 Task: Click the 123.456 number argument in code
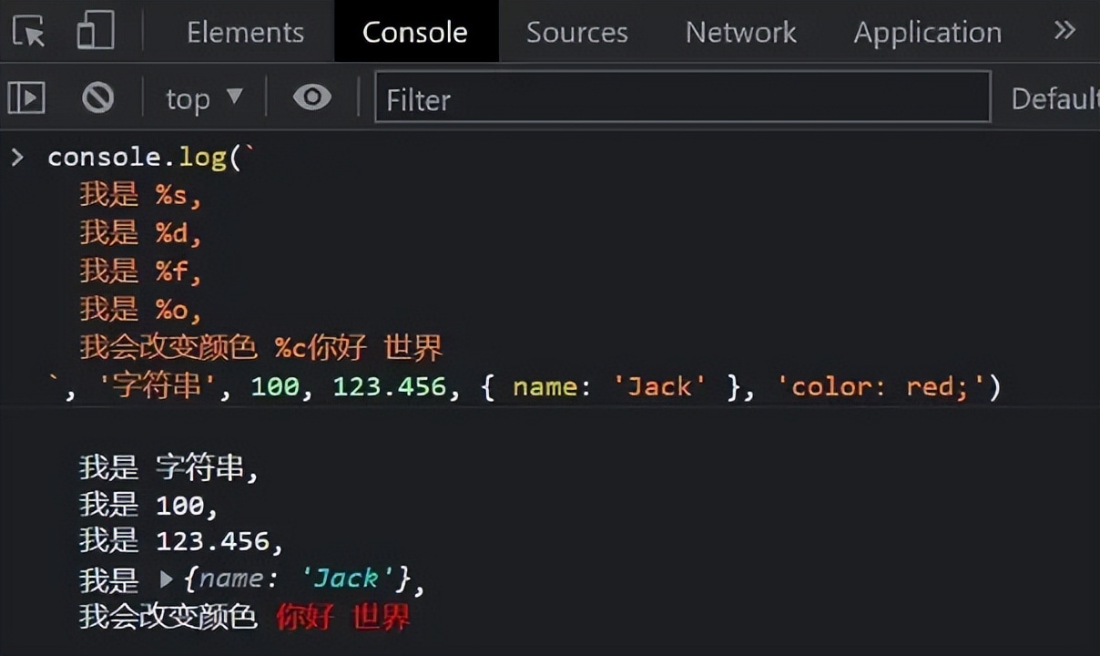click(x=390, y=386)
